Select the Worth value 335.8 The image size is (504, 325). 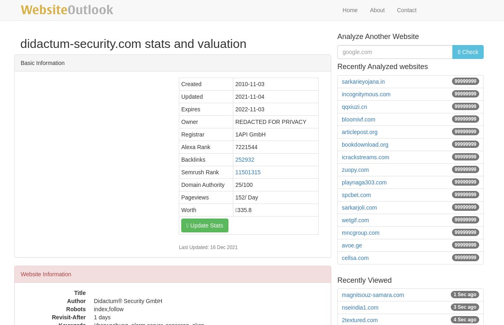pyautogui.click(x=243, y=210)
